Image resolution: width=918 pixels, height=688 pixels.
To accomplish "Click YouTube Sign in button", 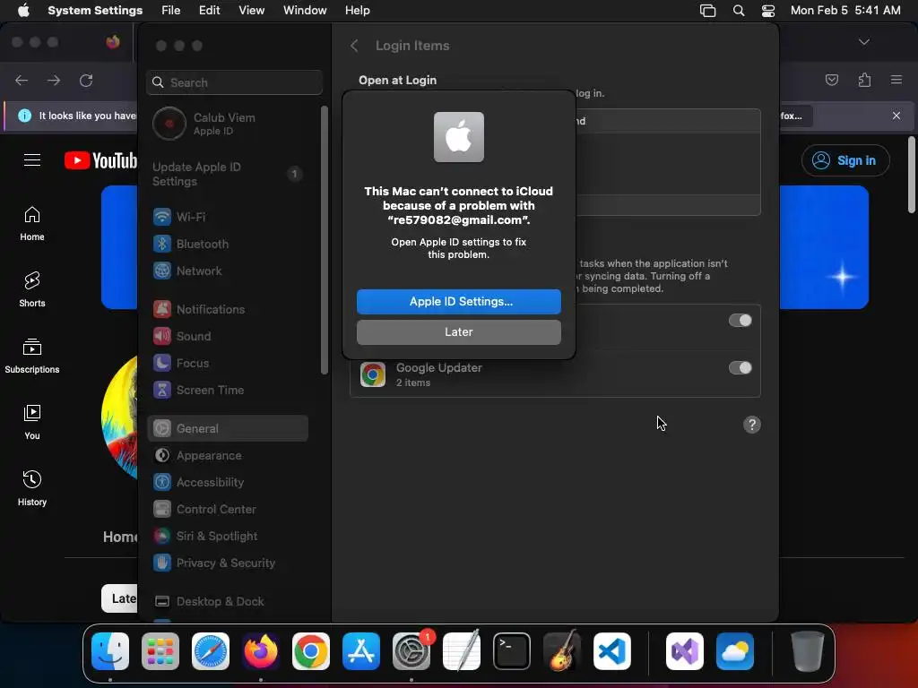I will coord(845,160).
